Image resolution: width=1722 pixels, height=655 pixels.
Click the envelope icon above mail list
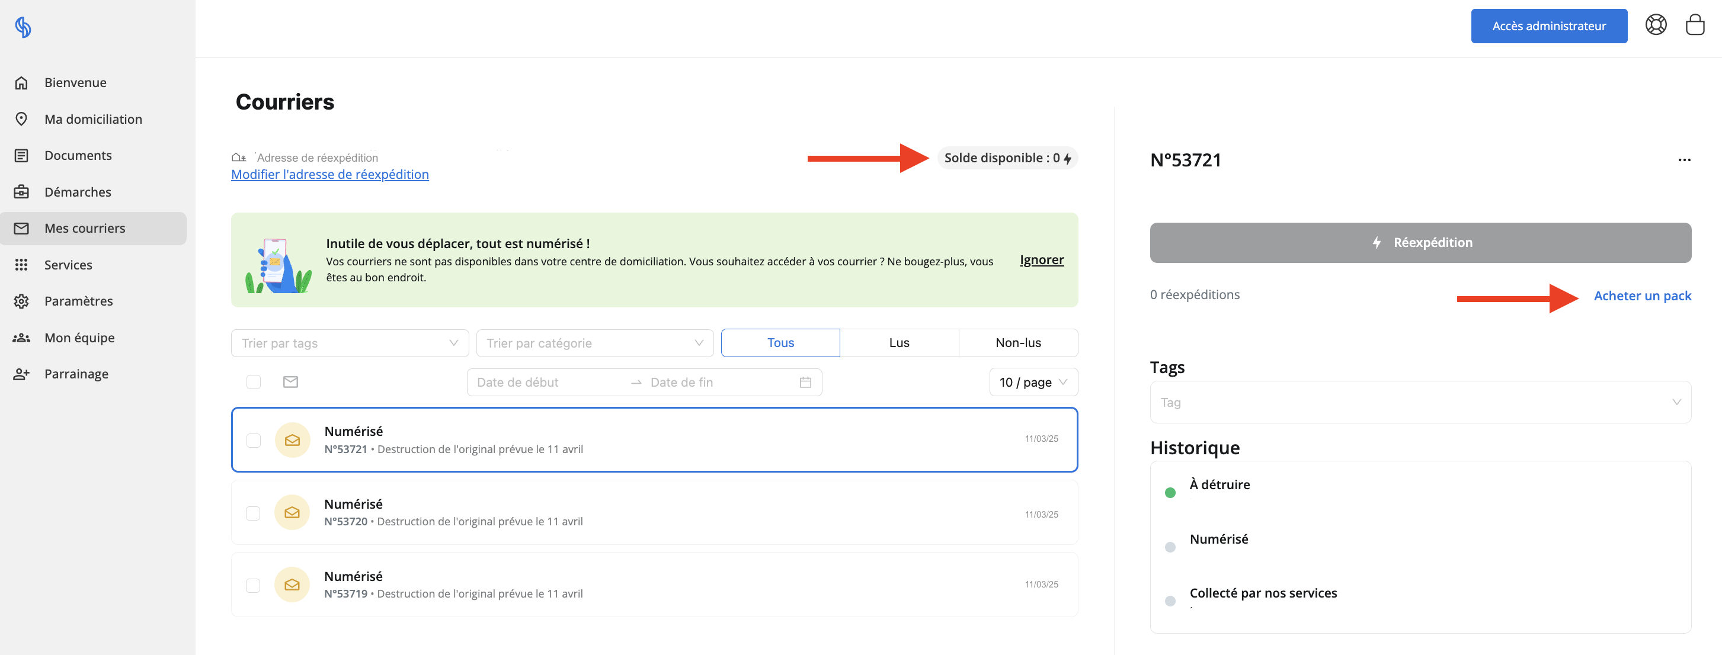[x=290, y=383]
